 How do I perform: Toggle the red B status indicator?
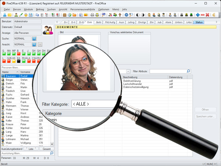[x=18, y=54]
